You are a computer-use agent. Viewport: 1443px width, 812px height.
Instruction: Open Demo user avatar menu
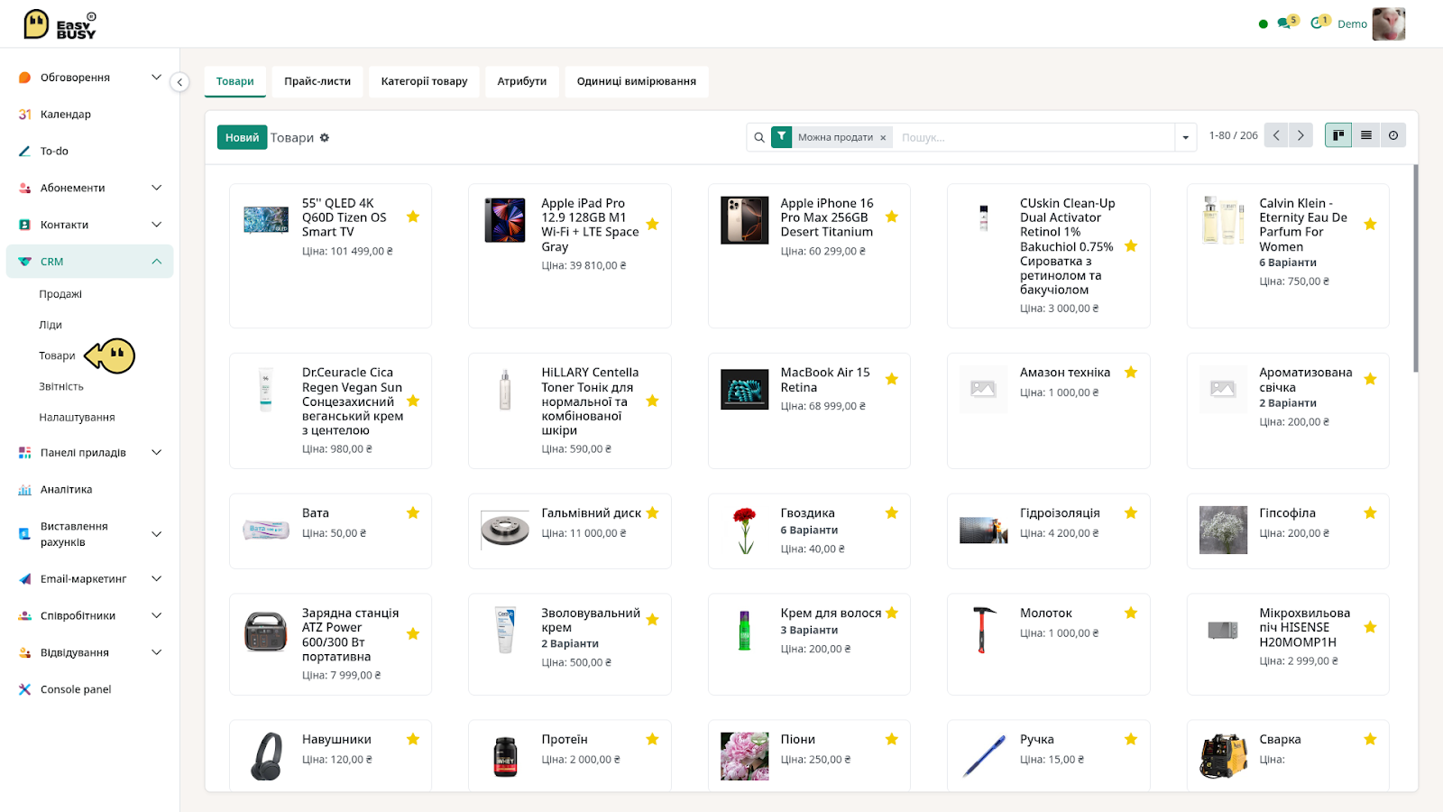[x=1388, y=24]
